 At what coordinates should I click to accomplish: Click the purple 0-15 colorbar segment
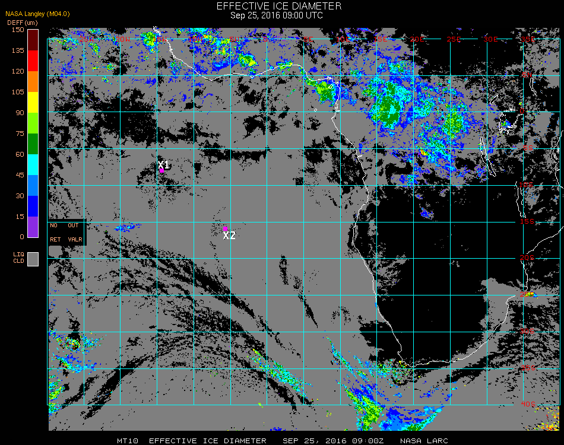pos(33,227)
